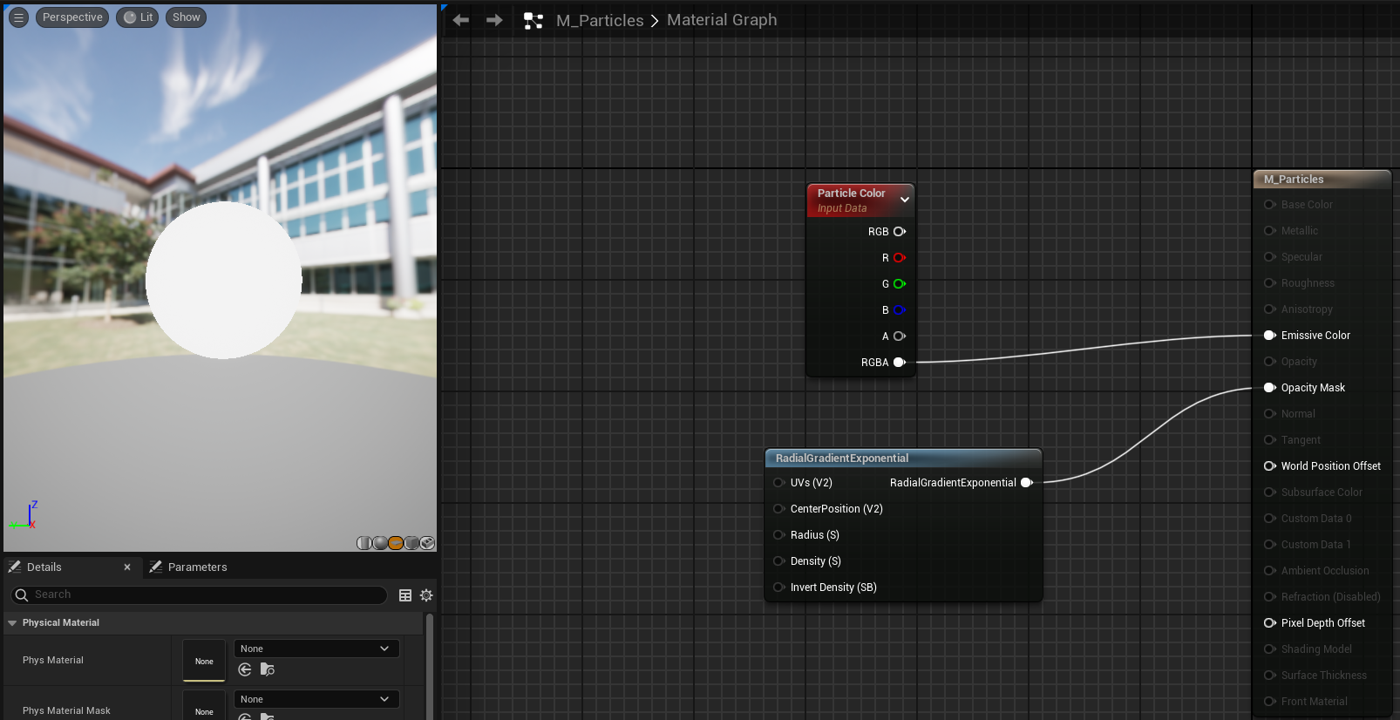Select the cylinder preview mesh icon

point(364,543)
